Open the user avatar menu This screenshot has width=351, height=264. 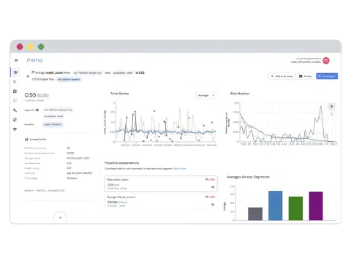[x=326, y=61]
